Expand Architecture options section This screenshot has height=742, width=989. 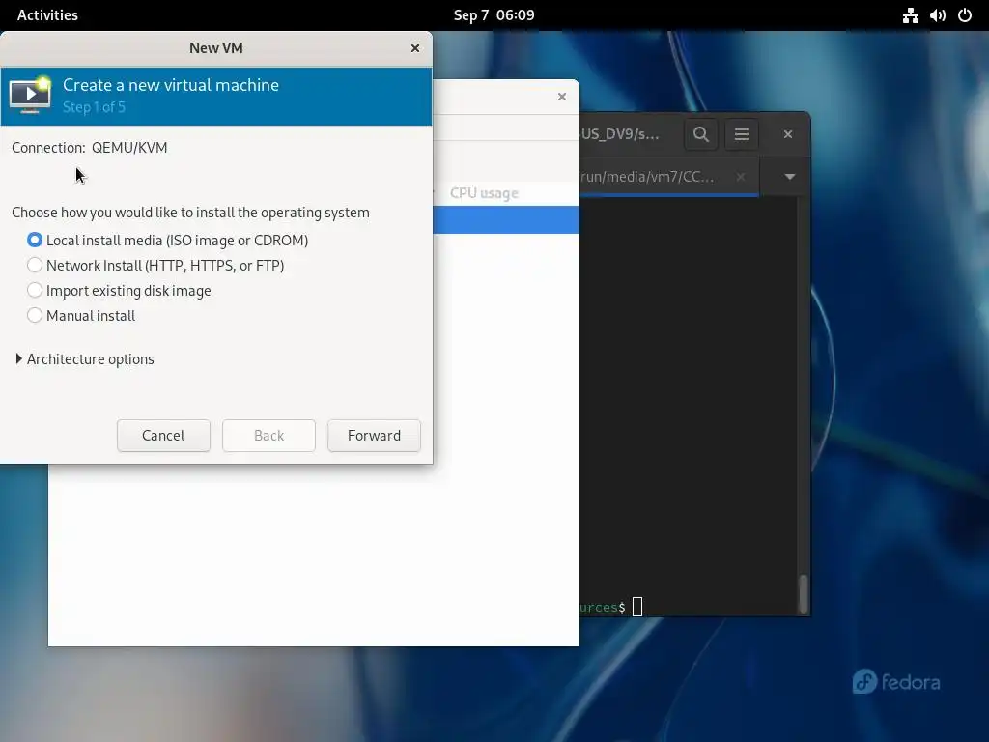click(x=85, y=359)
